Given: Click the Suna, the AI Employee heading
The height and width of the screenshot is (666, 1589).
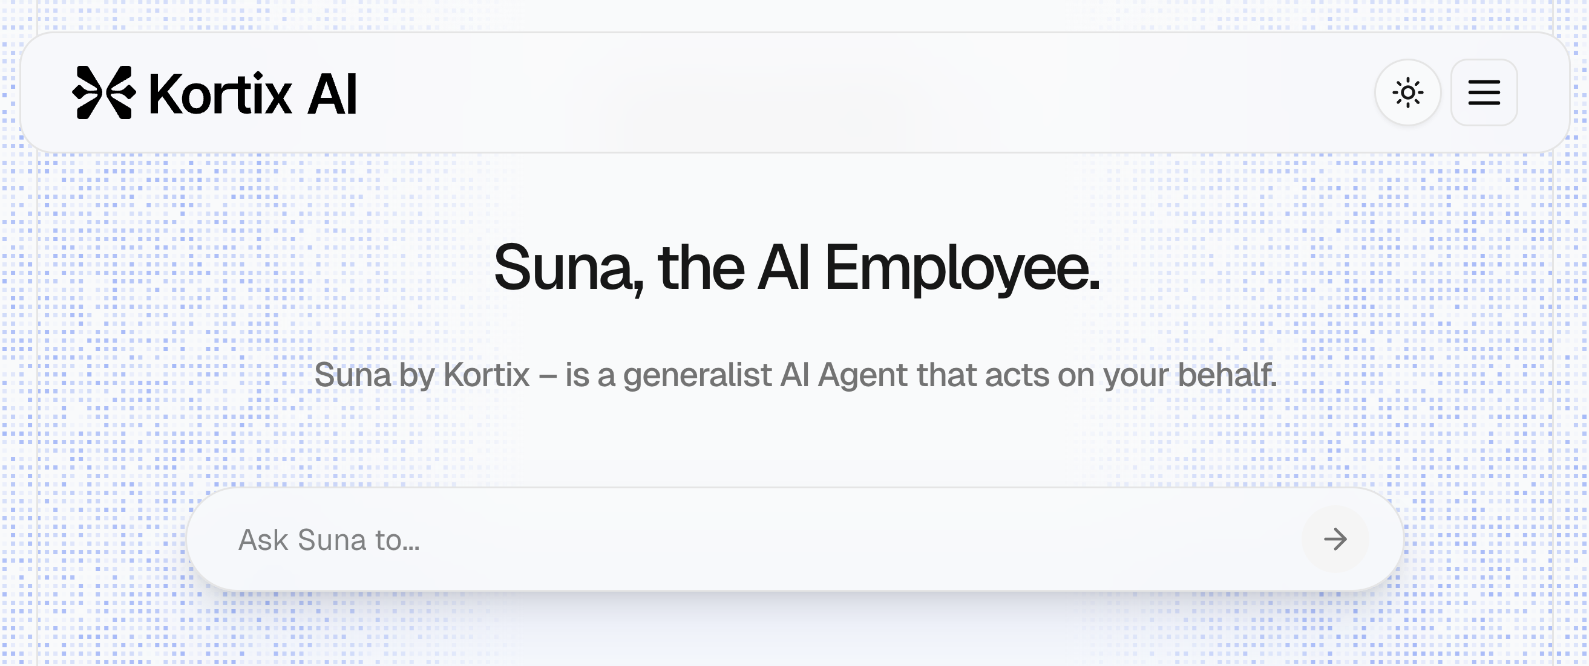Looking at the screenshot, I should point(796,268).
